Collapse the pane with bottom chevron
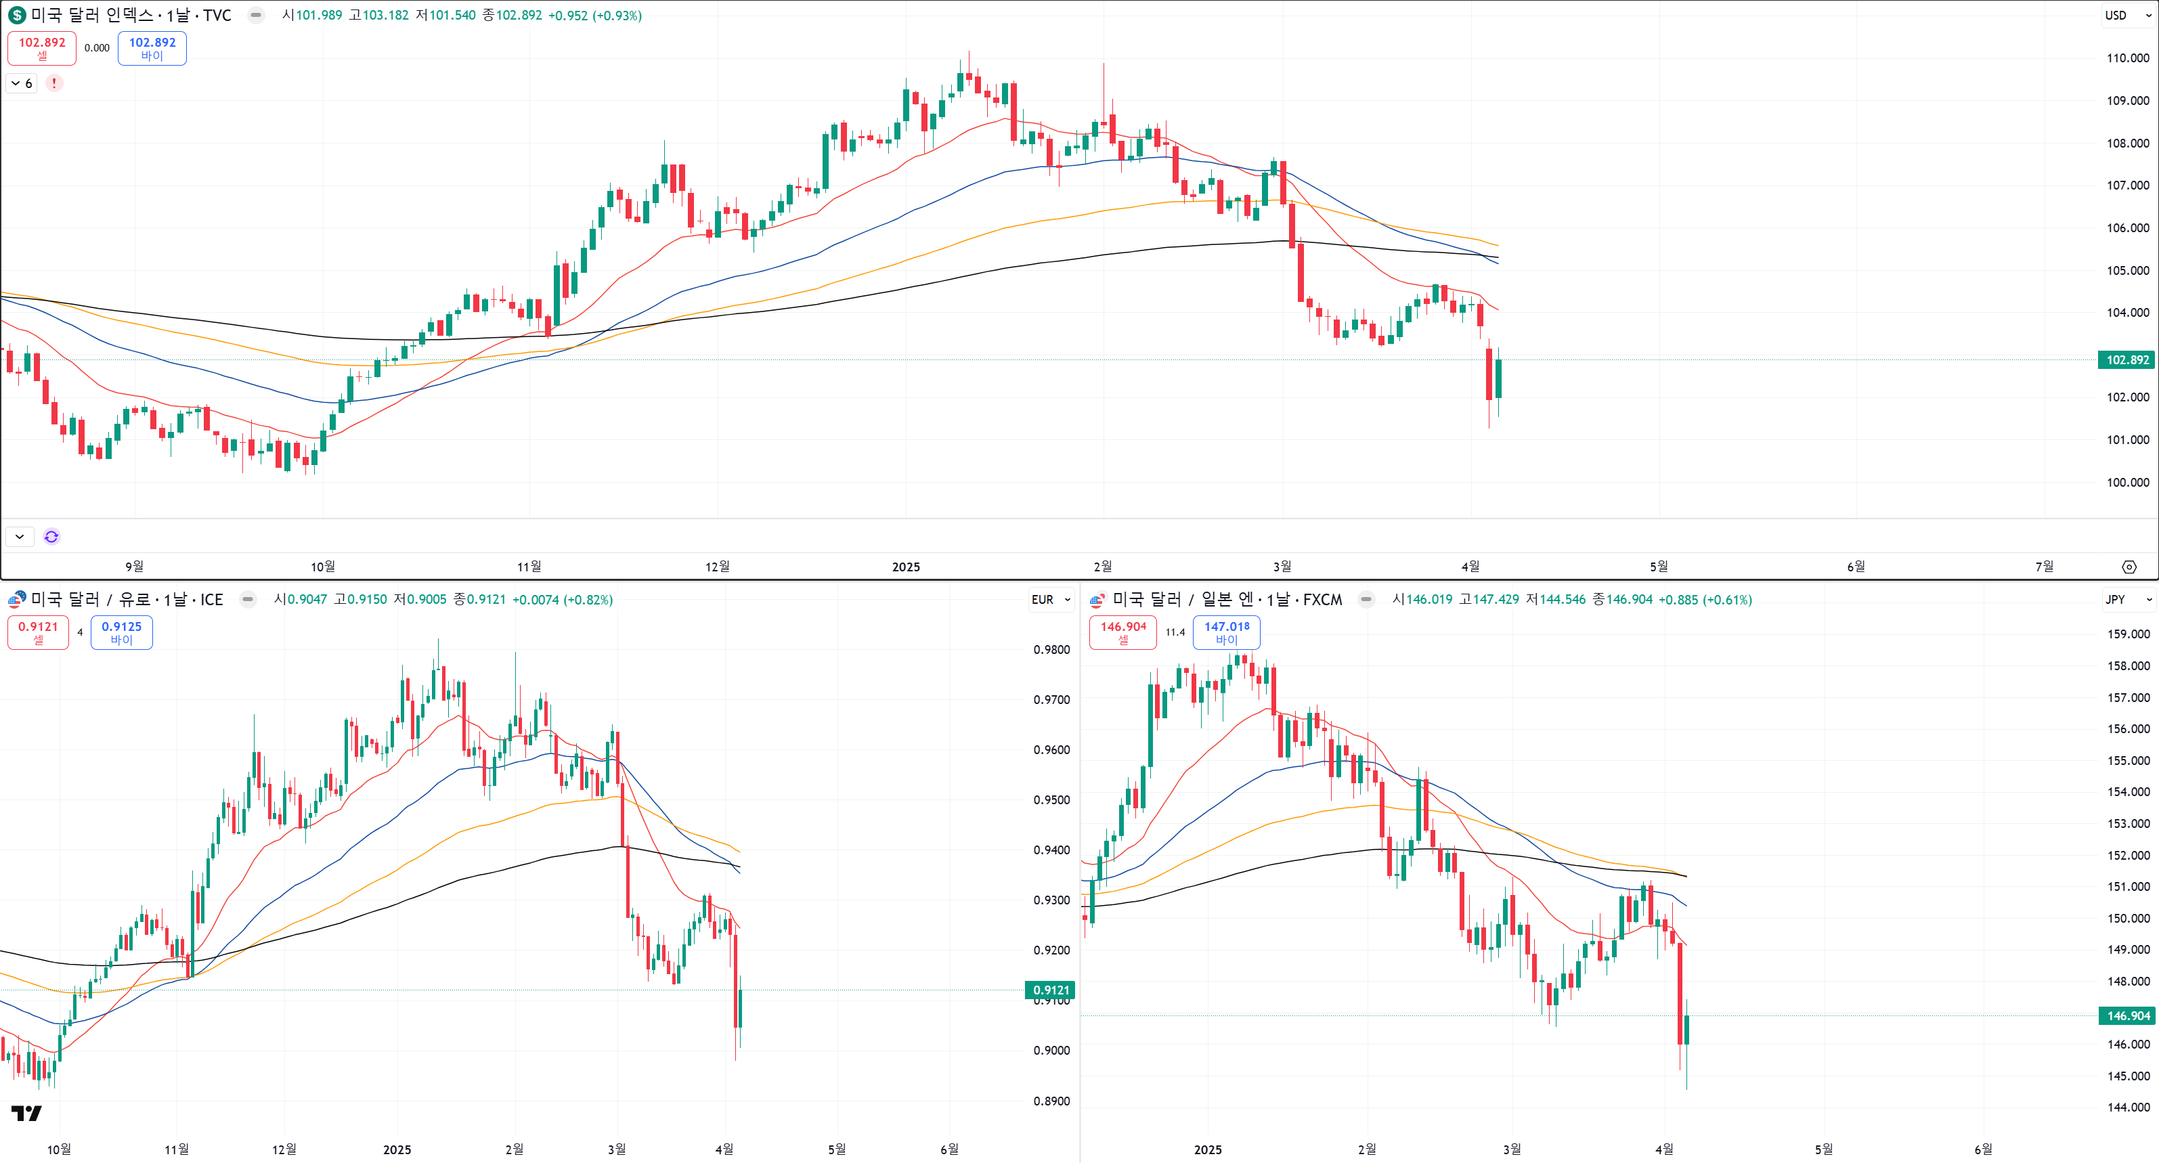The image size is (2159, 1163). point(19,536)
